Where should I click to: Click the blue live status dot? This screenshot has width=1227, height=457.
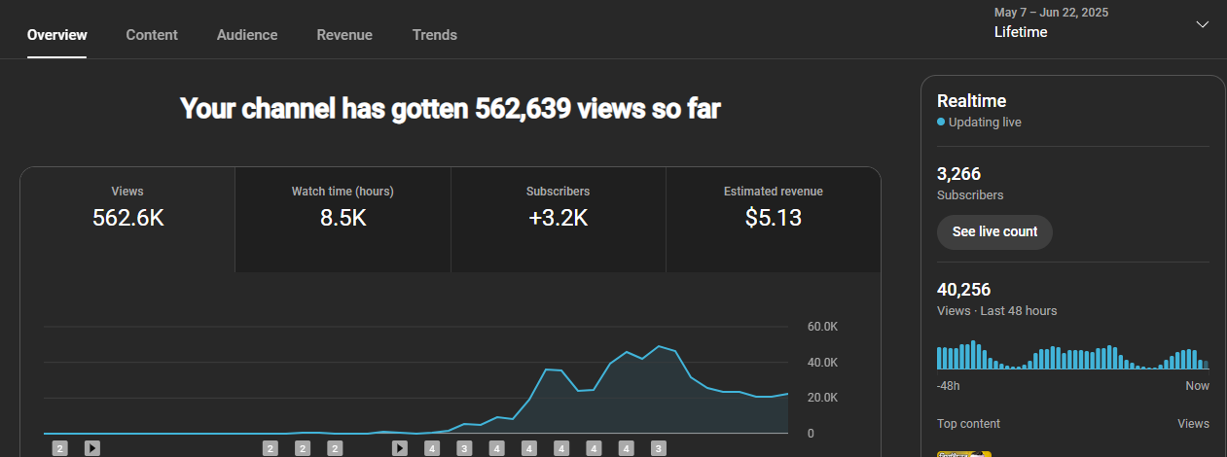(x=941, y=123)
